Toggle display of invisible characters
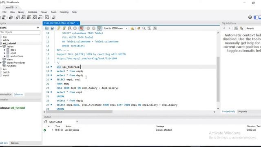The height and width of the screenshot is (147, 261). click(x=150, y=28)
